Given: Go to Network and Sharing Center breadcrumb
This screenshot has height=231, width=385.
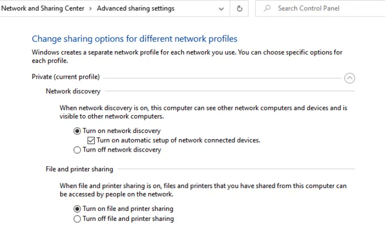Looking at the screenshot, I should coord(43,8).
